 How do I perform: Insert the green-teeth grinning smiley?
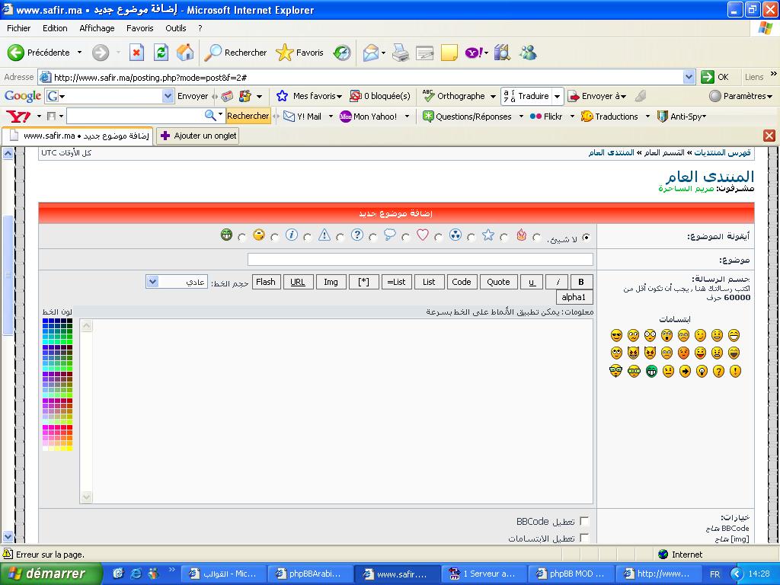click(x=651, y=371)
